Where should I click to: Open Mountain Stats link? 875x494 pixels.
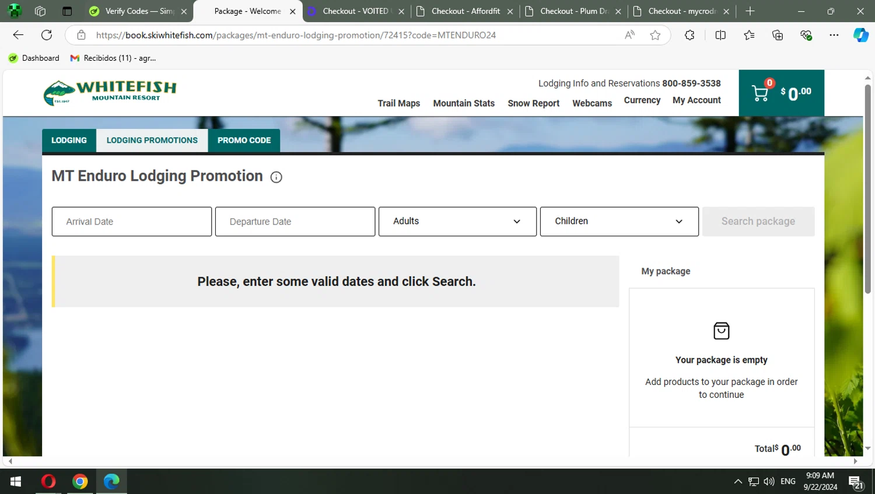click(x=464, y=103)
